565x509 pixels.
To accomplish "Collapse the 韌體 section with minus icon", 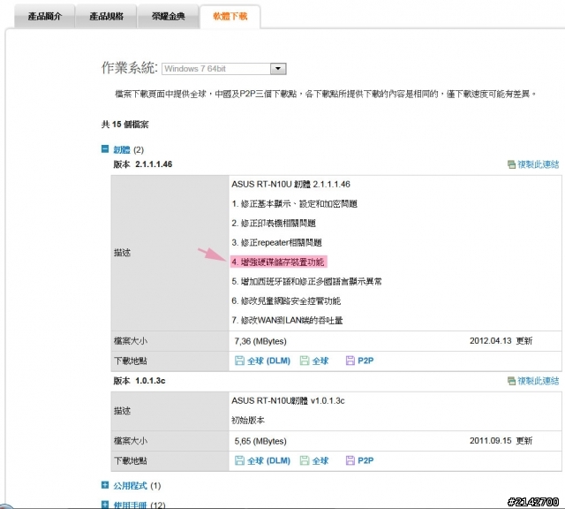I will (105, 149).
